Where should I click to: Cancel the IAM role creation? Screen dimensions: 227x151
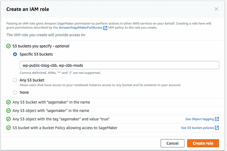[x=172, y=143]
